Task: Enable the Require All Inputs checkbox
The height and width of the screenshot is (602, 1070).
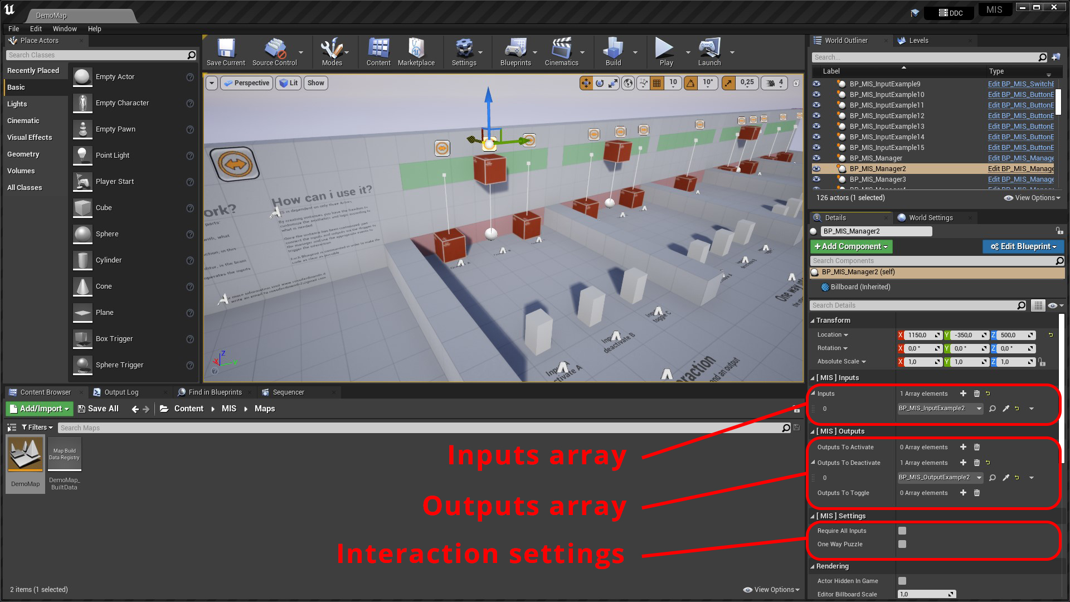Action: pos(903,531)
